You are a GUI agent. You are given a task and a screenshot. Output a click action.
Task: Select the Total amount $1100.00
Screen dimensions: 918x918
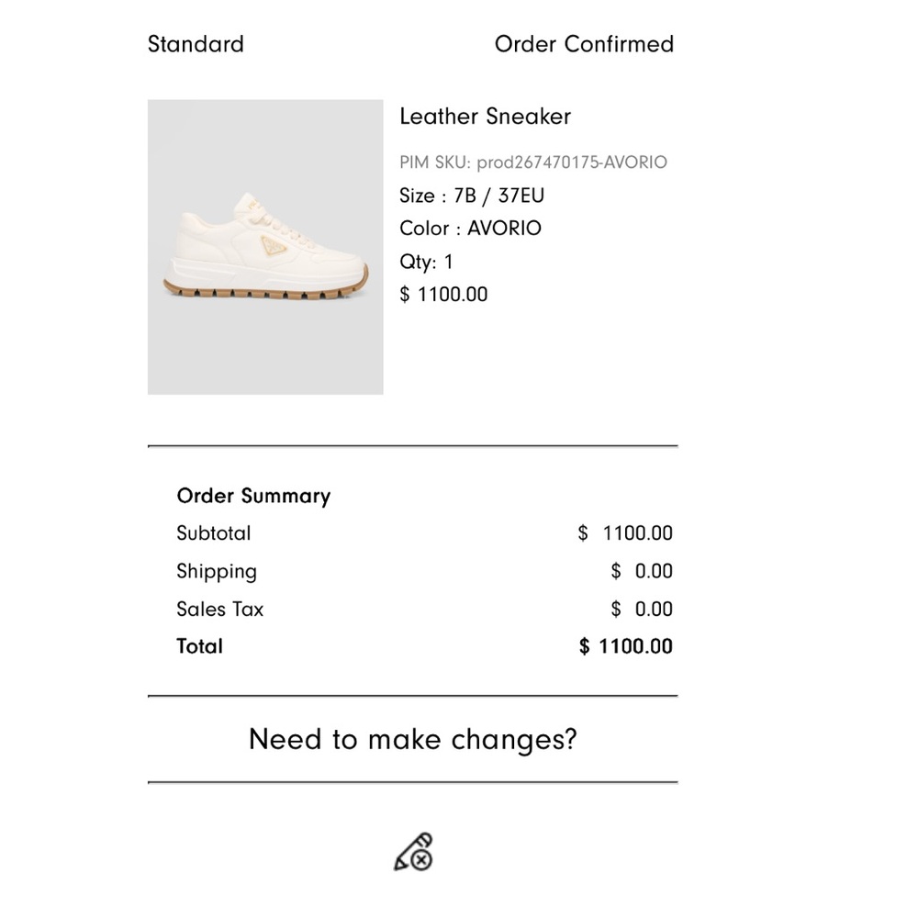click(x=624, y=646)
